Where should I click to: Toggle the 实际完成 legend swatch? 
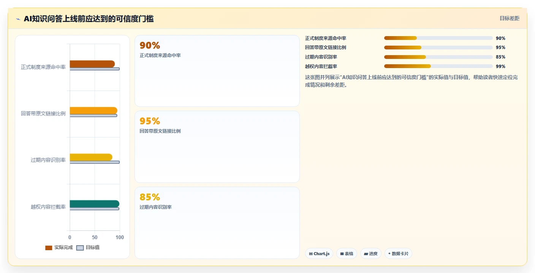tap(49, 248)
